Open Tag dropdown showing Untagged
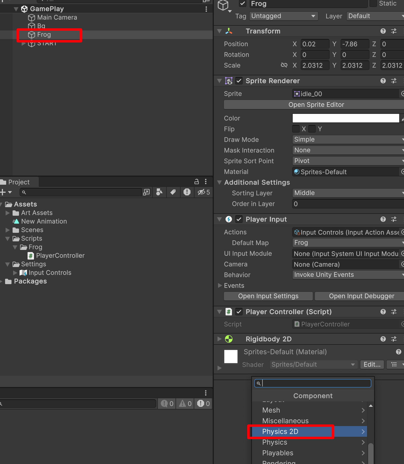 tap(284, 16)
